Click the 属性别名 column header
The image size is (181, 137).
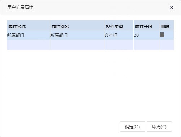pyautogui.click(x=77, y=25)
